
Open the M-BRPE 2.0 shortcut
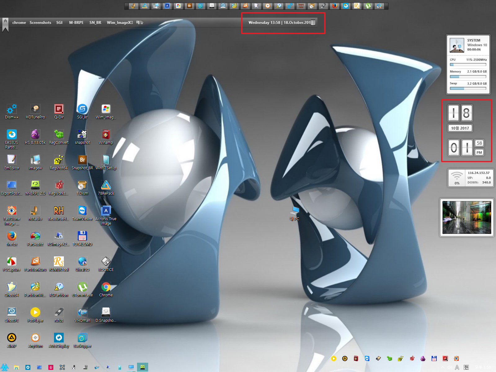[x=35, y=188]
